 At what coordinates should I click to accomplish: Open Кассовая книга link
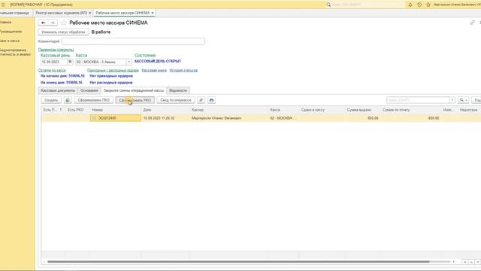[x=154, y=70]
